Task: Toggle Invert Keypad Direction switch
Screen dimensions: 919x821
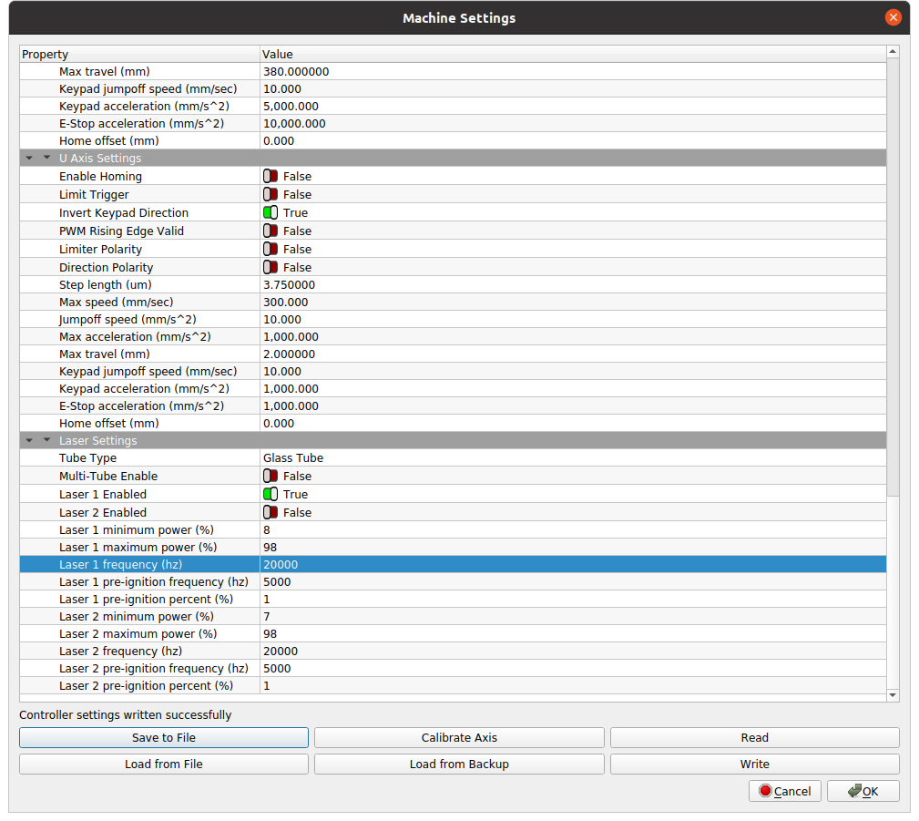Action: [x=271, y=212]
